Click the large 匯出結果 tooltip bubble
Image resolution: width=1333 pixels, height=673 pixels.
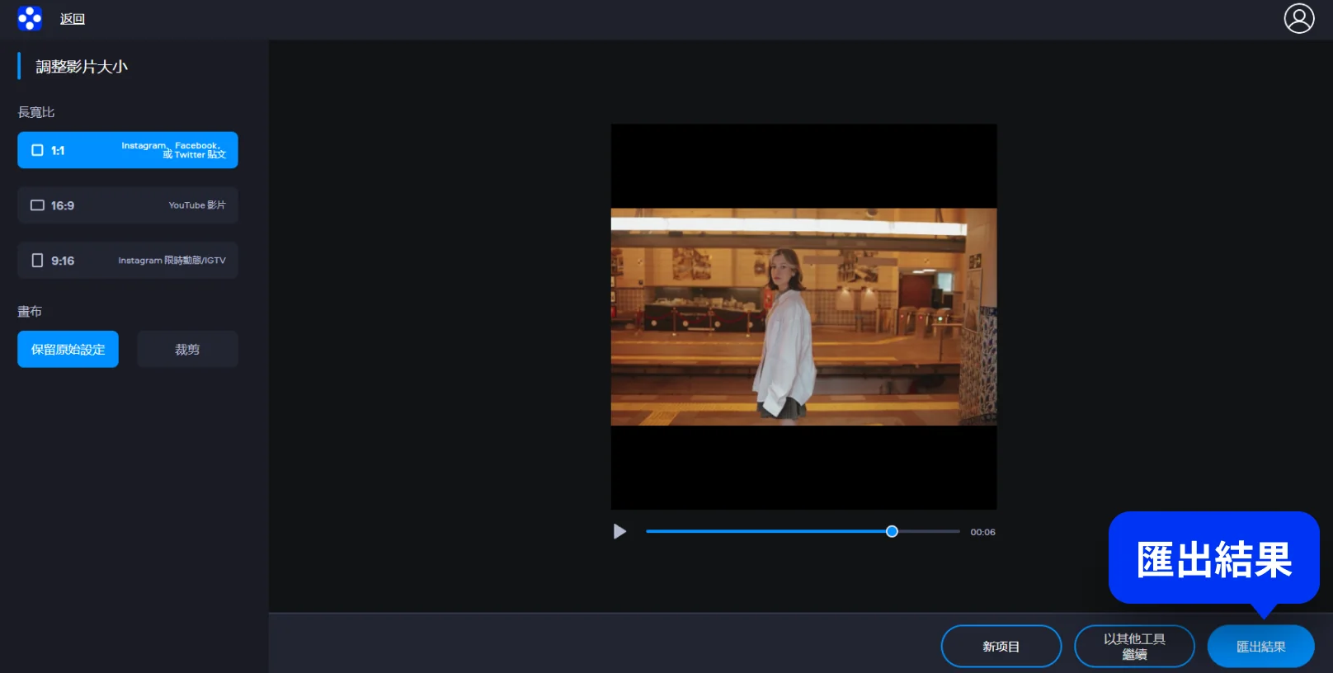(1213, 559)
